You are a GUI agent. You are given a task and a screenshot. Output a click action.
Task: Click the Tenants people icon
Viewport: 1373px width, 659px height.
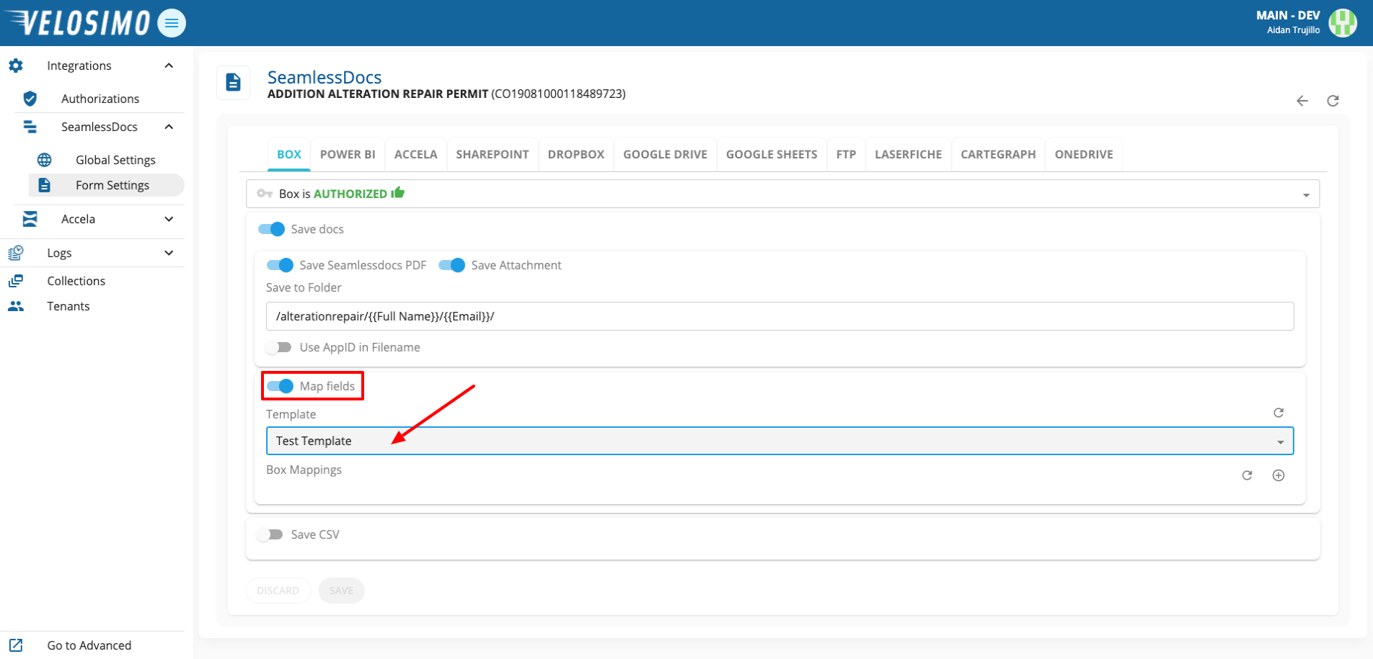[16, 306]
